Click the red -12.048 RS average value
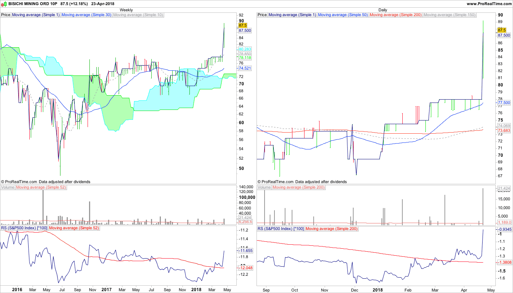The image size is (513, 293). click(x=245, y=268)
